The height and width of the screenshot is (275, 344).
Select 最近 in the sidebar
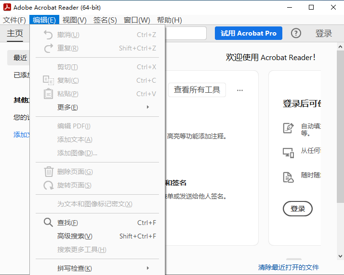click(x=18, y=58)
